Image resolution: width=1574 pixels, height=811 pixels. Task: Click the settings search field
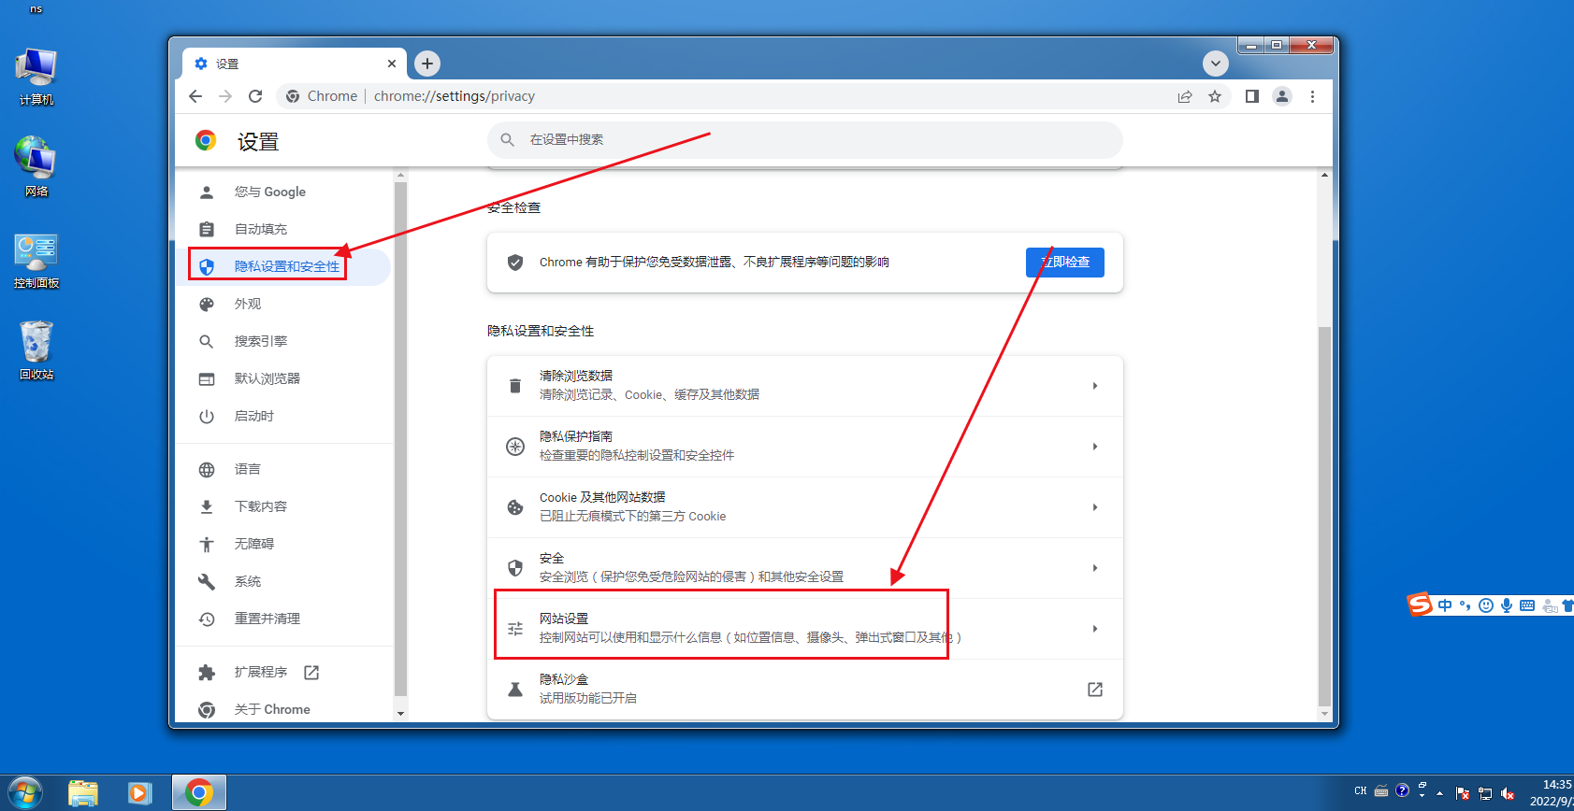tap(804, 139)
